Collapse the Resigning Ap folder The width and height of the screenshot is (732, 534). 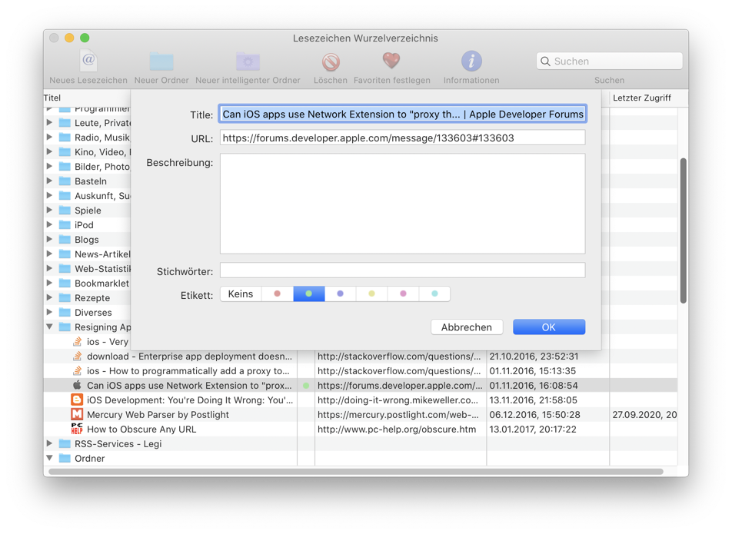(x=49, y=327)
